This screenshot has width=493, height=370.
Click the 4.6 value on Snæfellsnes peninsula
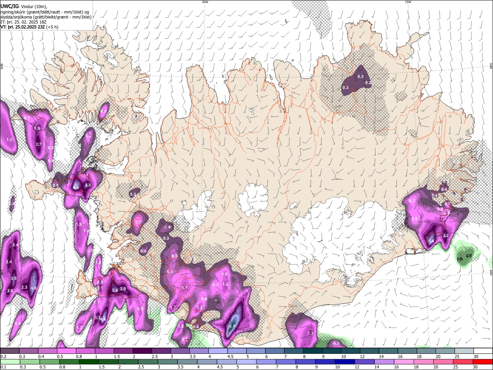76,187
